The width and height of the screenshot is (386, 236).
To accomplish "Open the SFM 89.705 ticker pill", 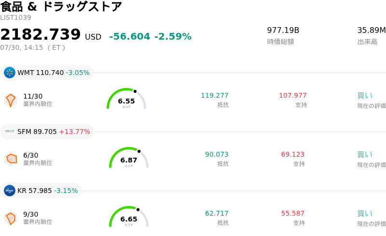I will [x=47, y=132].
